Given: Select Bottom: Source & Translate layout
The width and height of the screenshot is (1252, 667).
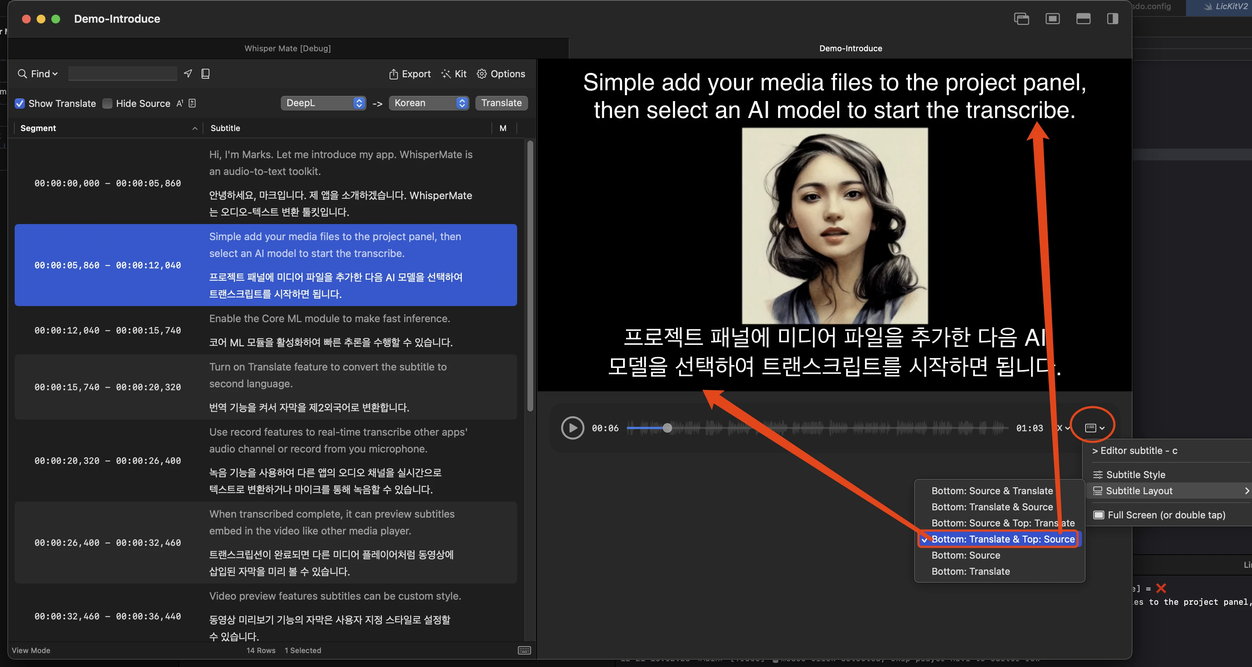Looking at the screenshot, I should (x=992, y=491).
